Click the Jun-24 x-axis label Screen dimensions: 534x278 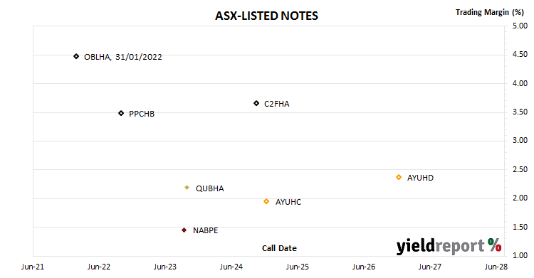(231, 267)
